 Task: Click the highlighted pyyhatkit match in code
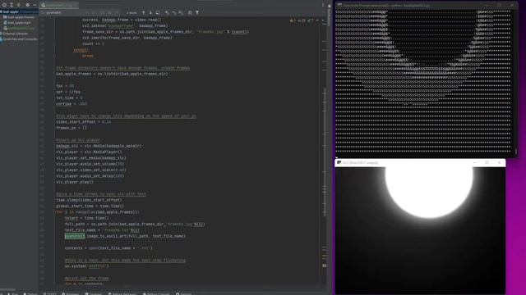[x=75, y=236]
